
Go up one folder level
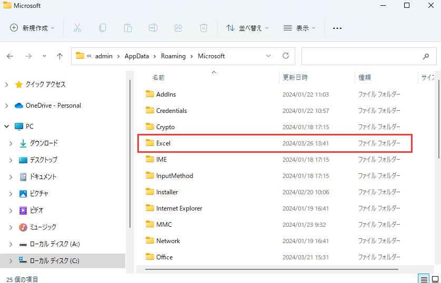point(59,56)
